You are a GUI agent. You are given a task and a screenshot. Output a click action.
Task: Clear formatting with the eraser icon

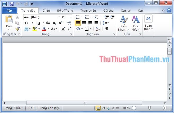click(69, 23)
